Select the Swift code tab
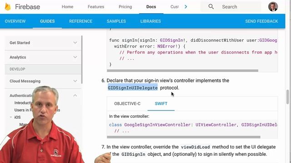The image size is (291, 163). click(161, 104)
